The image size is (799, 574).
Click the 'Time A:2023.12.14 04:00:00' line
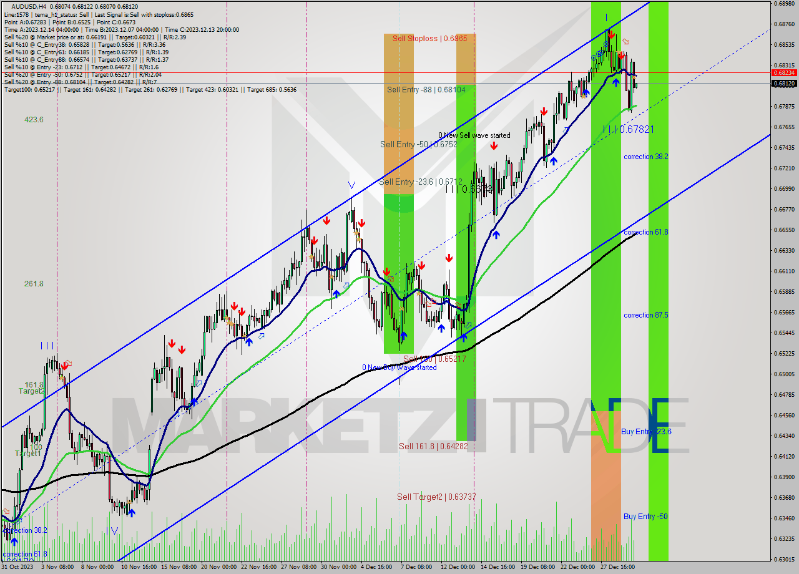click(x=121, y=29)
